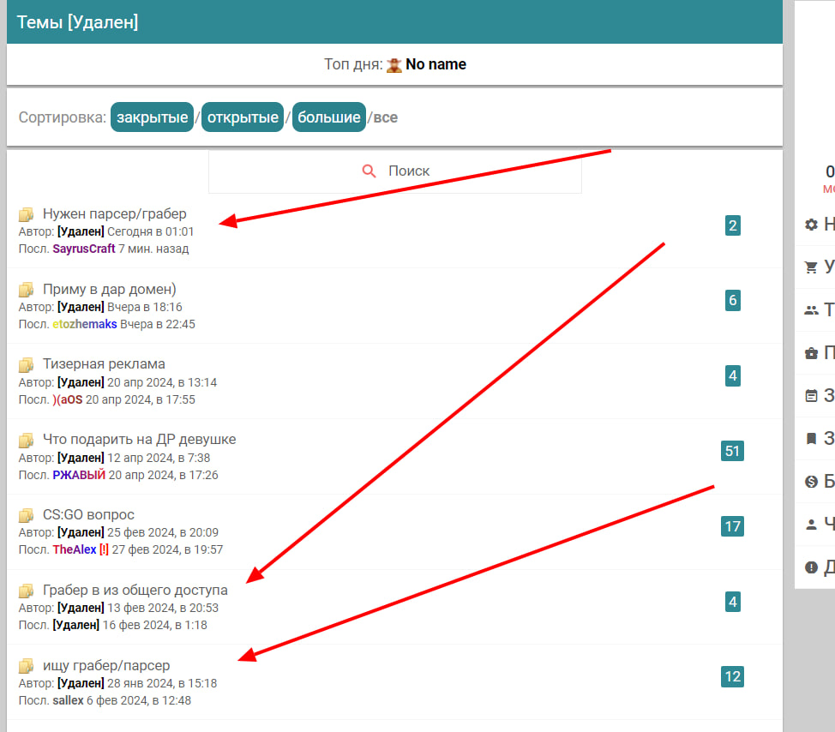This screenshot has height=732, width=835.
Task: Click the gear settings icon in sidebar
Action: click(x=811, y=225)
